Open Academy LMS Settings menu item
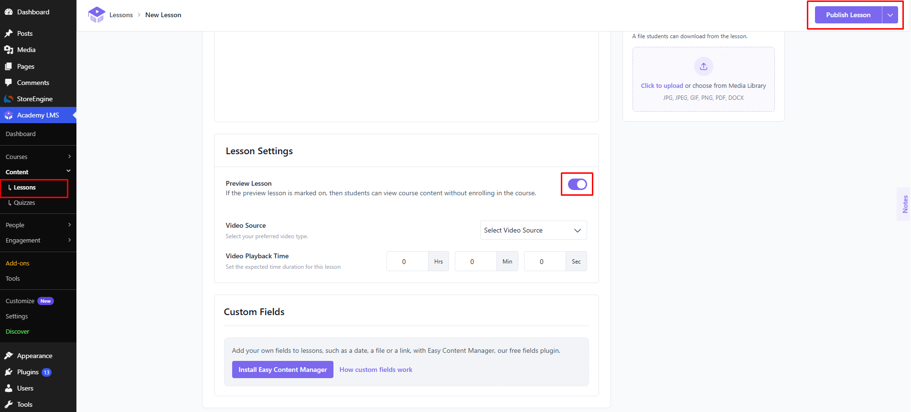Viewport: 911px width, 412px height. pyautogui.click(x=17, y=316)
